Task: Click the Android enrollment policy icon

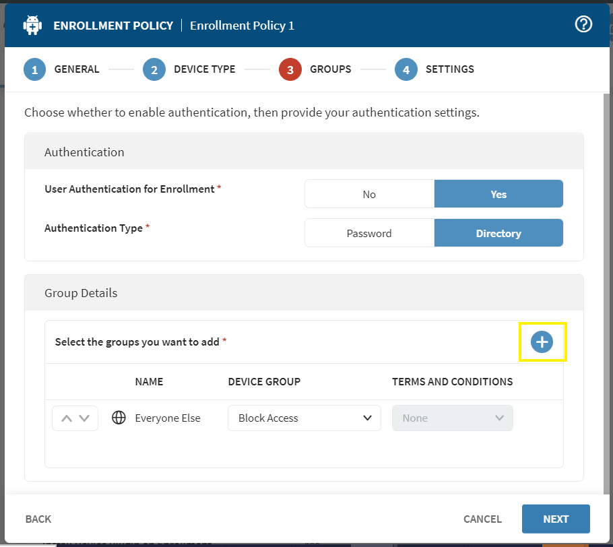Action: 32,26
